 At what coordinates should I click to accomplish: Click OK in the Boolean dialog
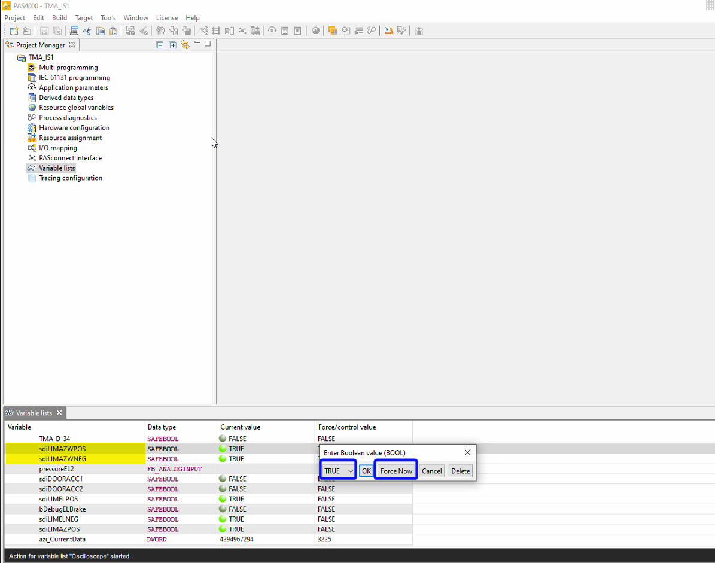point(366,471)
